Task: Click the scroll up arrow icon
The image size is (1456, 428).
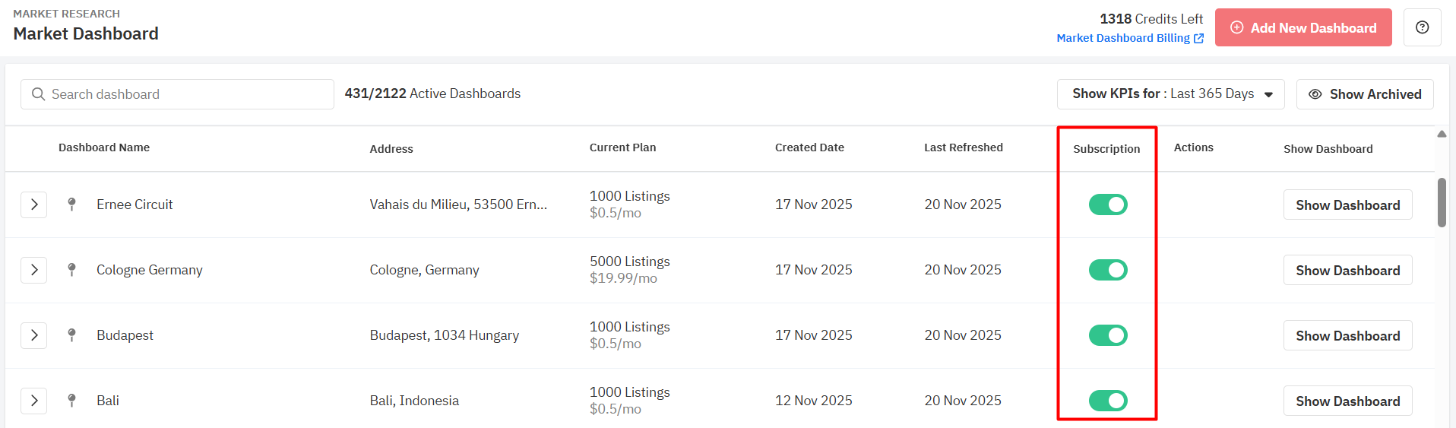Action: pos(1442,134)
